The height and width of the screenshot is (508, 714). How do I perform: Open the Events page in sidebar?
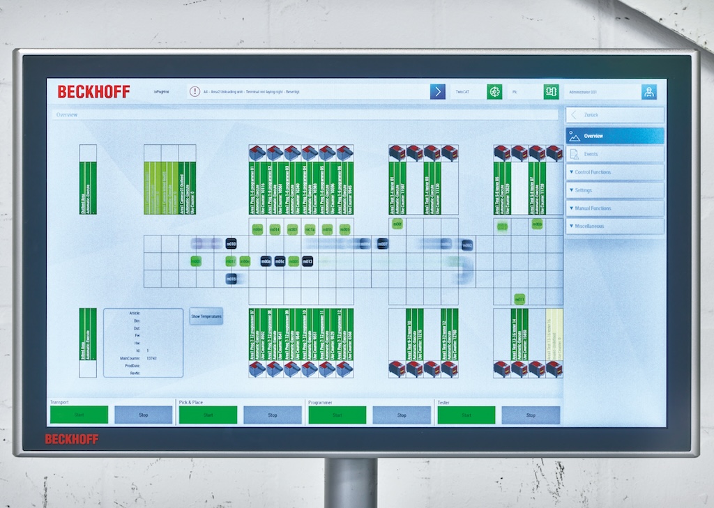(615, 154)
